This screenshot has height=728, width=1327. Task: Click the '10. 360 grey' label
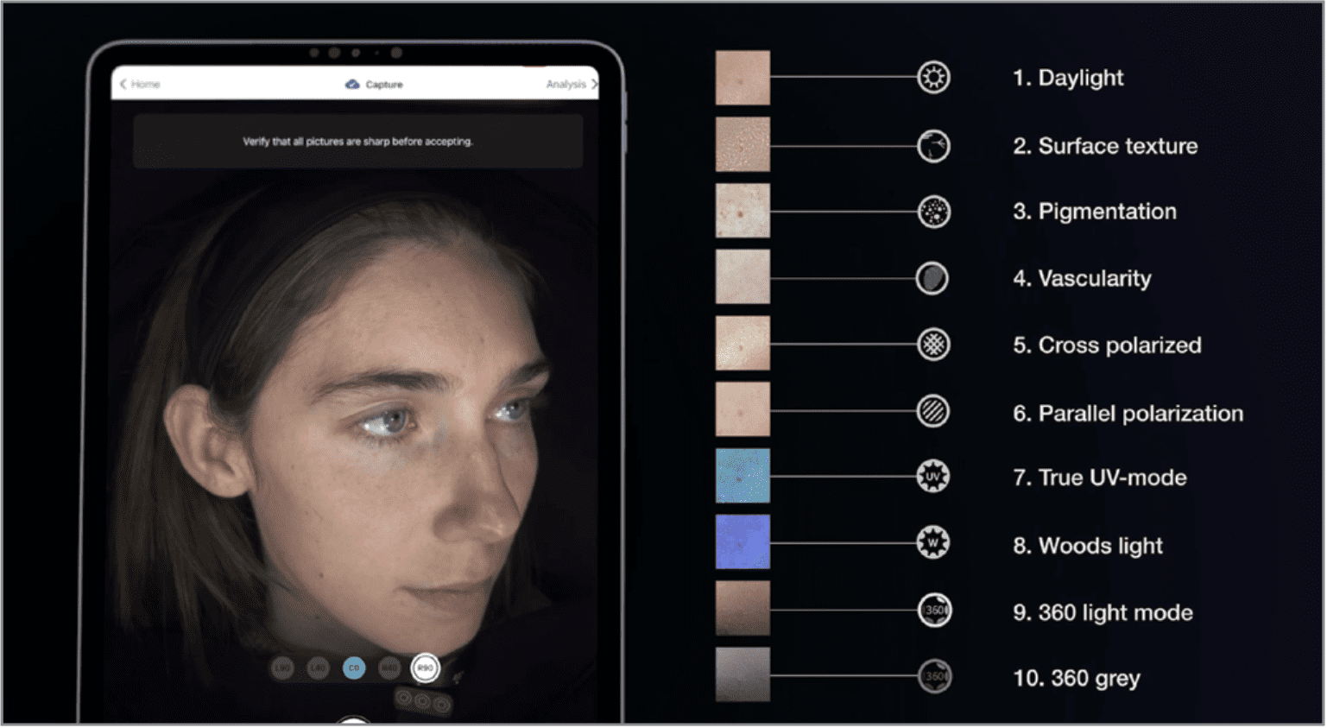click(1077, 679)
